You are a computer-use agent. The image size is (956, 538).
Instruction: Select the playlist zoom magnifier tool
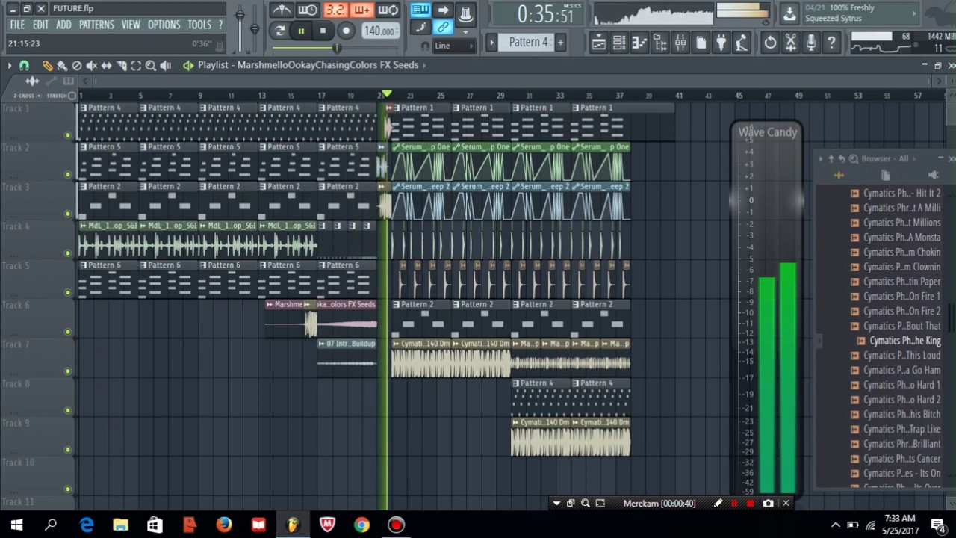point(151,65)
